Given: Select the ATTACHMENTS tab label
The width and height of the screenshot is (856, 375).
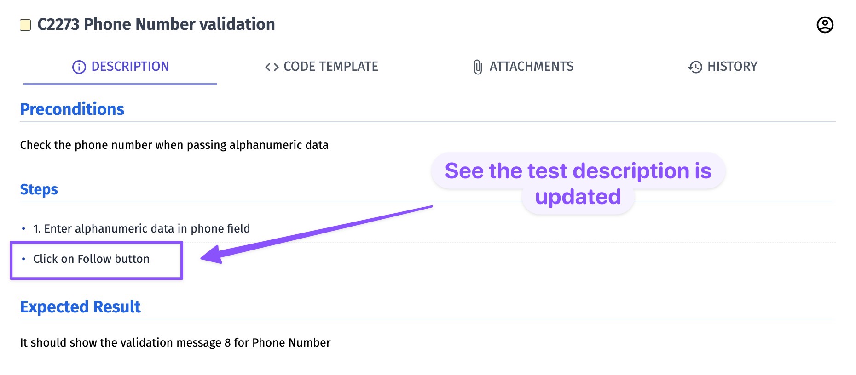Looking at the screenshot, I should (531, 67).
